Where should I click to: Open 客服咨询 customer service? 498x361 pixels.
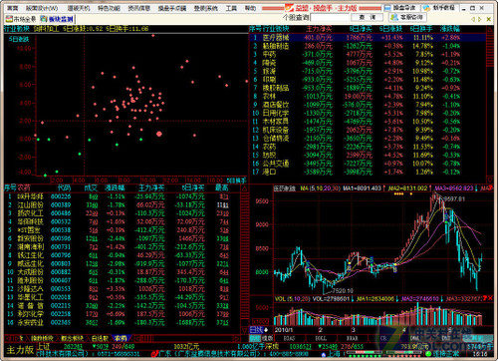point(408,17)
